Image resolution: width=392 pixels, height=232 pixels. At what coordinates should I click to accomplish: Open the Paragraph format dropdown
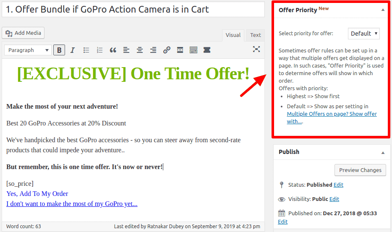point(28,50)
